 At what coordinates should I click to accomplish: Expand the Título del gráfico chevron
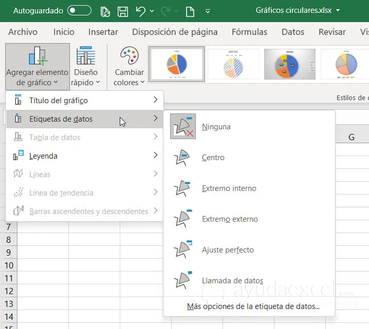(156, 100)
